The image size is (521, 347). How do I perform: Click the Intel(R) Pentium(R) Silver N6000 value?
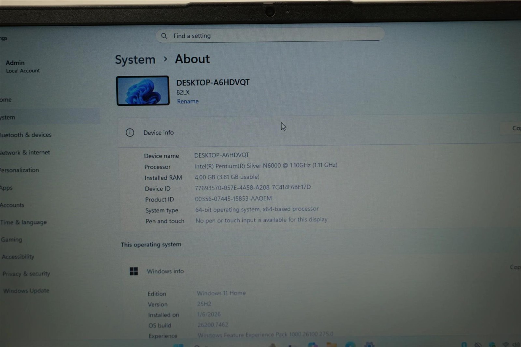266,166
